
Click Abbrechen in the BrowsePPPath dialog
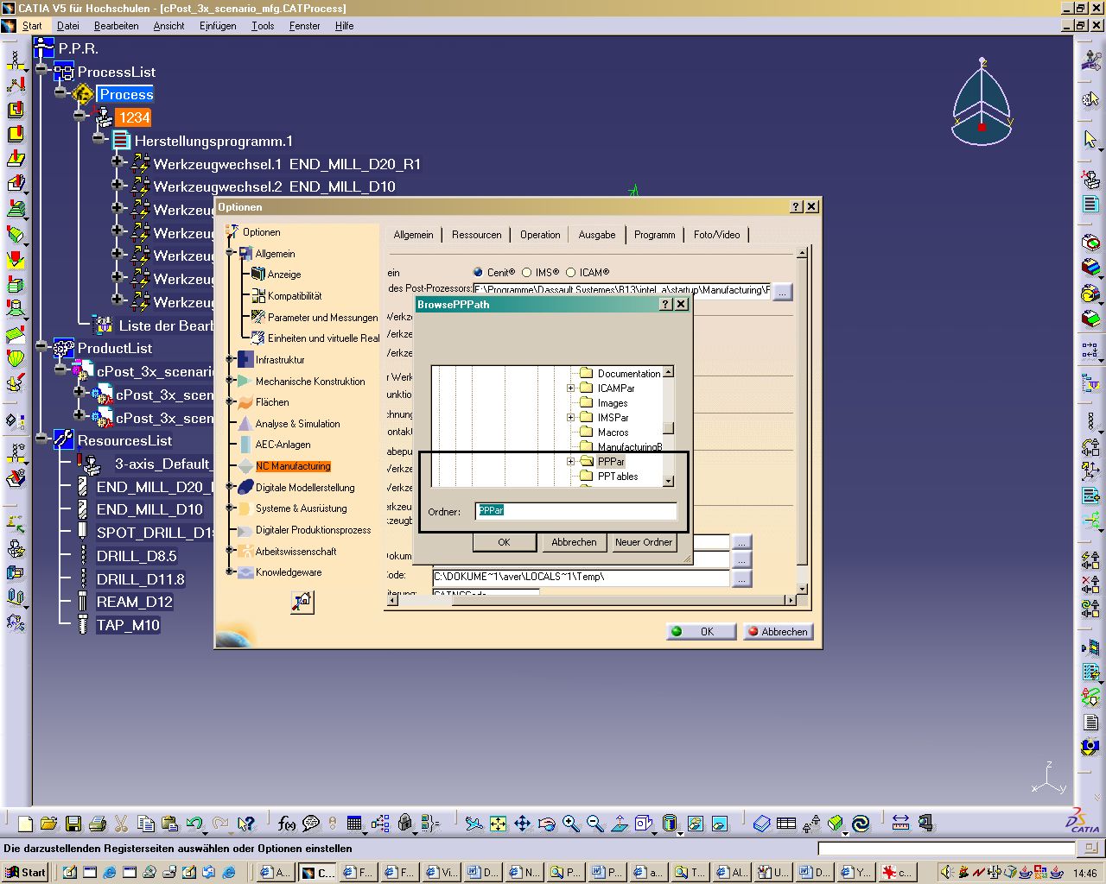click(x=574, y=542)
